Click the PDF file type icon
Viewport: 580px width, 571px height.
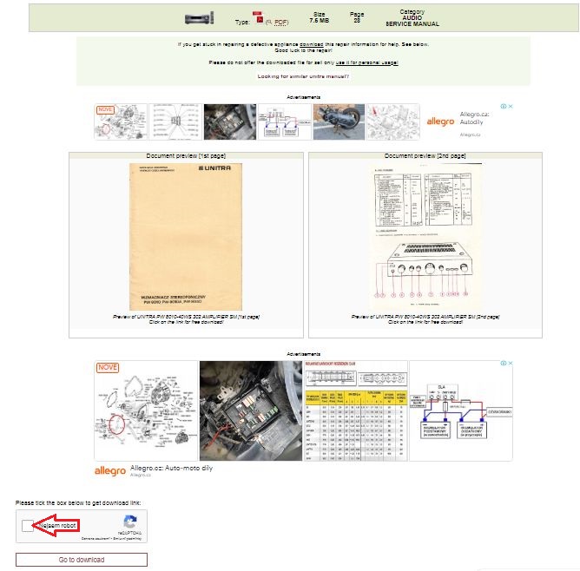pos(258,16)
